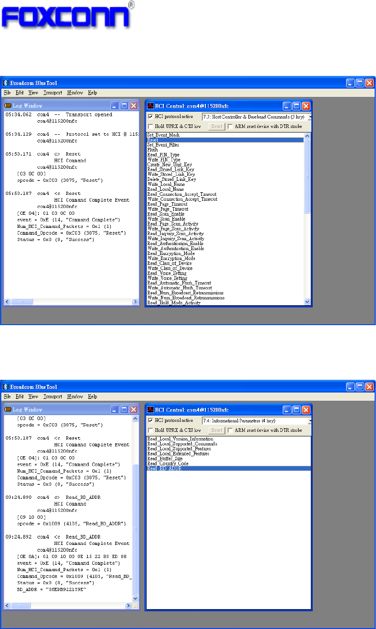Enable Hold UPRX & CTS low, 7.3 window

pyautogui.click(x=151, y=127)
